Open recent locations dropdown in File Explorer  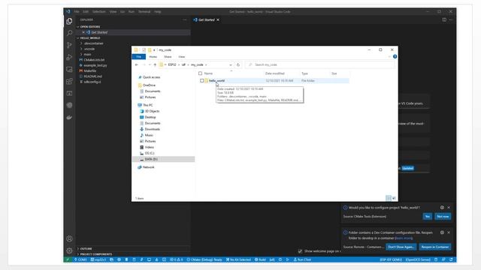(150, 65)
